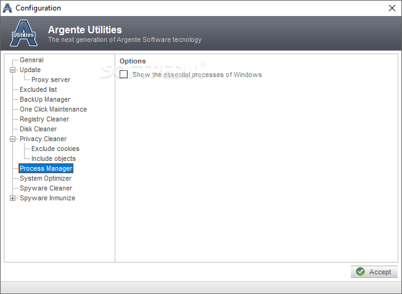This screenshot has width=402, height=294.
Task: Select General in the settings tree
Action: 31,60
